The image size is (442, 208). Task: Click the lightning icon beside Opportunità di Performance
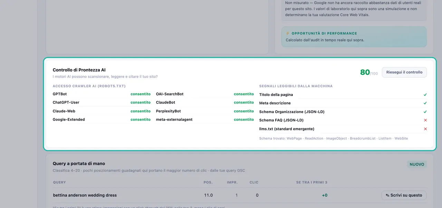[x=288, y=33]
